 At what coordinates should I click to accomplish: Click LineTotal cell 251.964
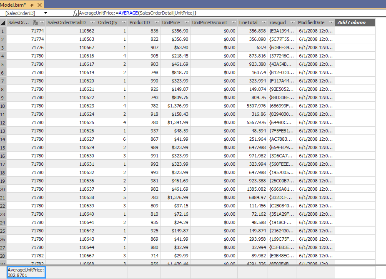253,139
